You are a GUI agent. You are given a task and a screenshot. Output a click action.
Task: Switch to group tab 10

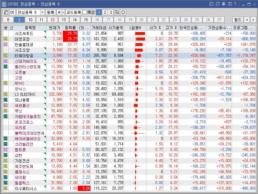point(31,20)
